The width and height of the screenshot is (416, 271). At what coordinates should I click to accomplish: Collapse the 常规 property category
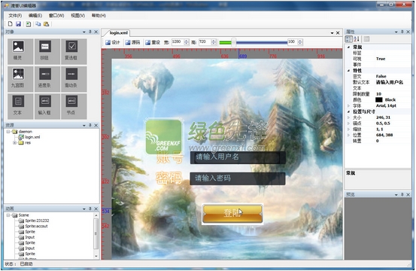348,47
